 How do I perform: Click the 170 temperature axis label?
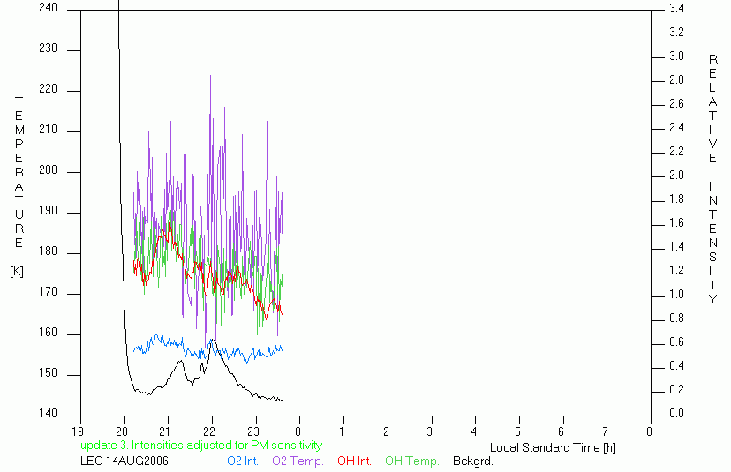(x=48, y=292)
